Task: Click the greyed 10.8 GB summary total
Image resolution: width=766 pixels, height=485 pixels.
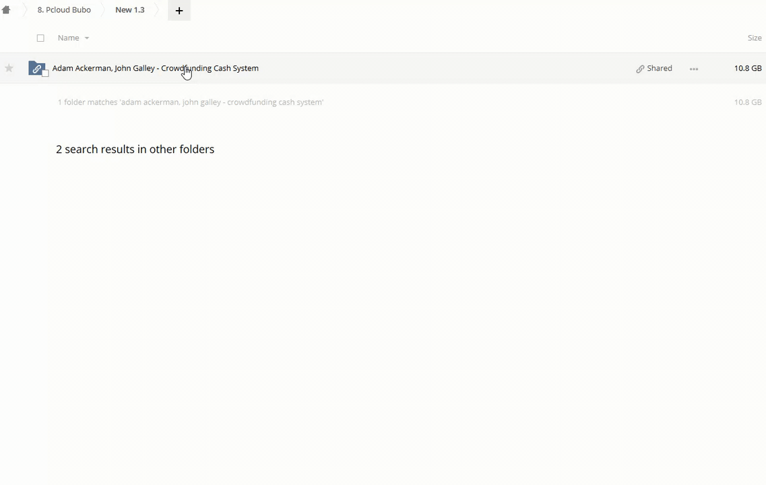Action: coord(748,102)
